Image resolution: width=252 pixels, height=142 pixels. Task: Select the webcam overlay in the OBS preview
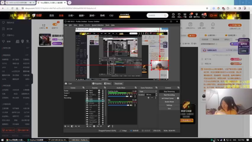(x=160, y=65)
